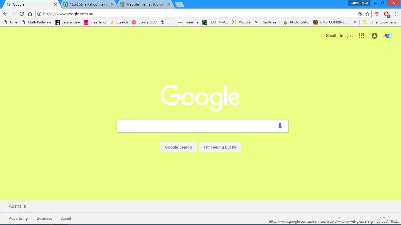Click the zapper_max profile button
Screen dimensions: 401x225
(359, 3)
